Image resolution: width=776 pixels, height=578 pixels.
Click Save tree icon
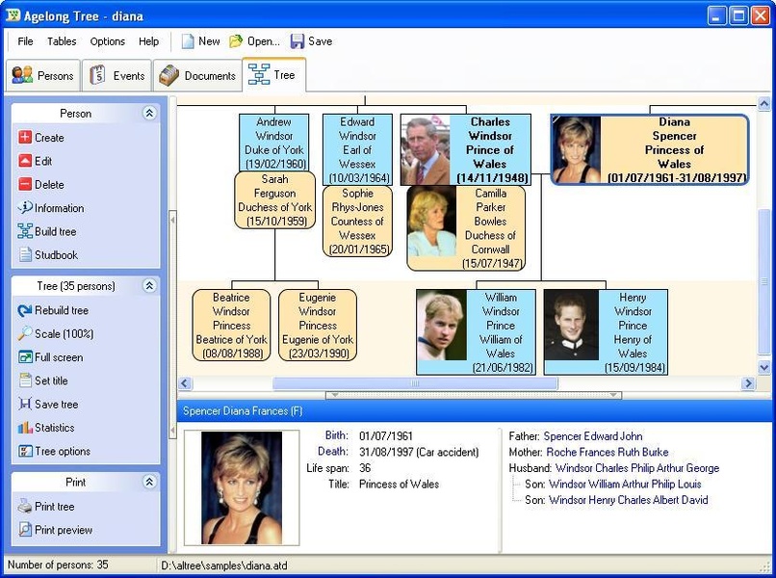[x=25, y=405]
